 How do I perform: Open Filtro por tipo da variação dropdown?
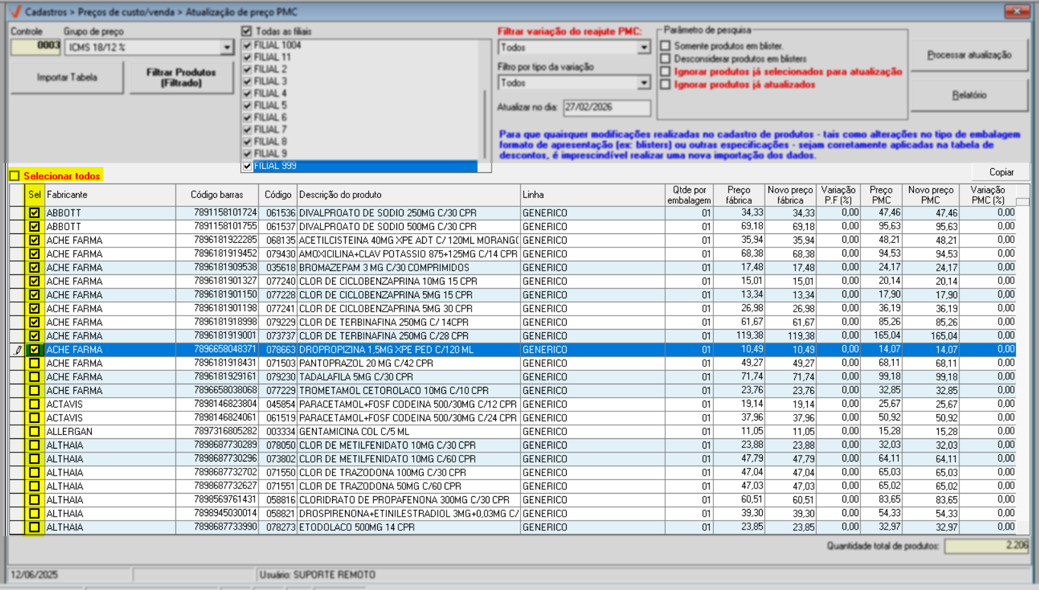point(643,83)
